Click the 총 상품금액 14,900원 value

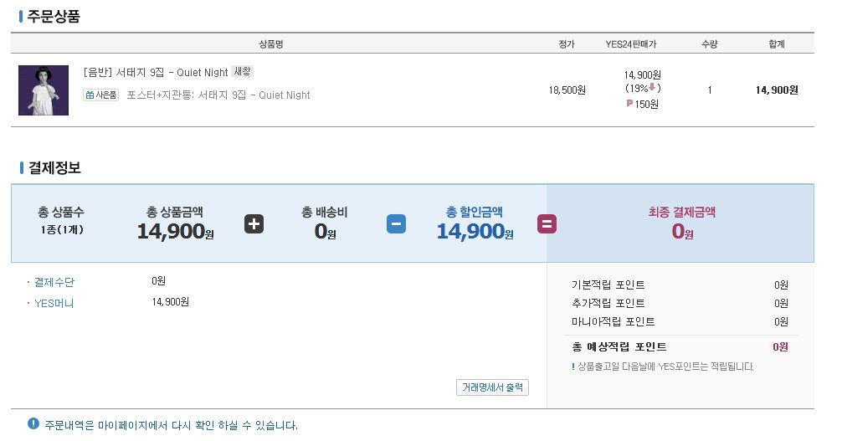click(176, 232)
